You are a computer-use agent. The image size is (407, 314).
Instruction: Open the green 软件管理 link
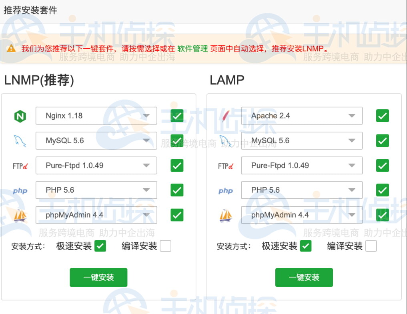click(x=192, y=48)
